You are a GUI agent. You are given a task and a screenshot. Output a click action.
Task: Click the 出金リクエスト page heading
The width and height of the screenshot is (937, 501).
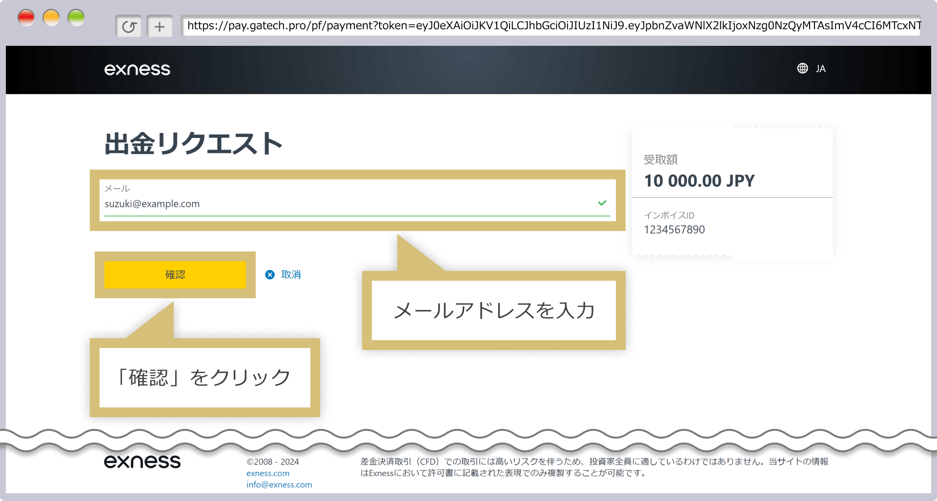[194, 143]
